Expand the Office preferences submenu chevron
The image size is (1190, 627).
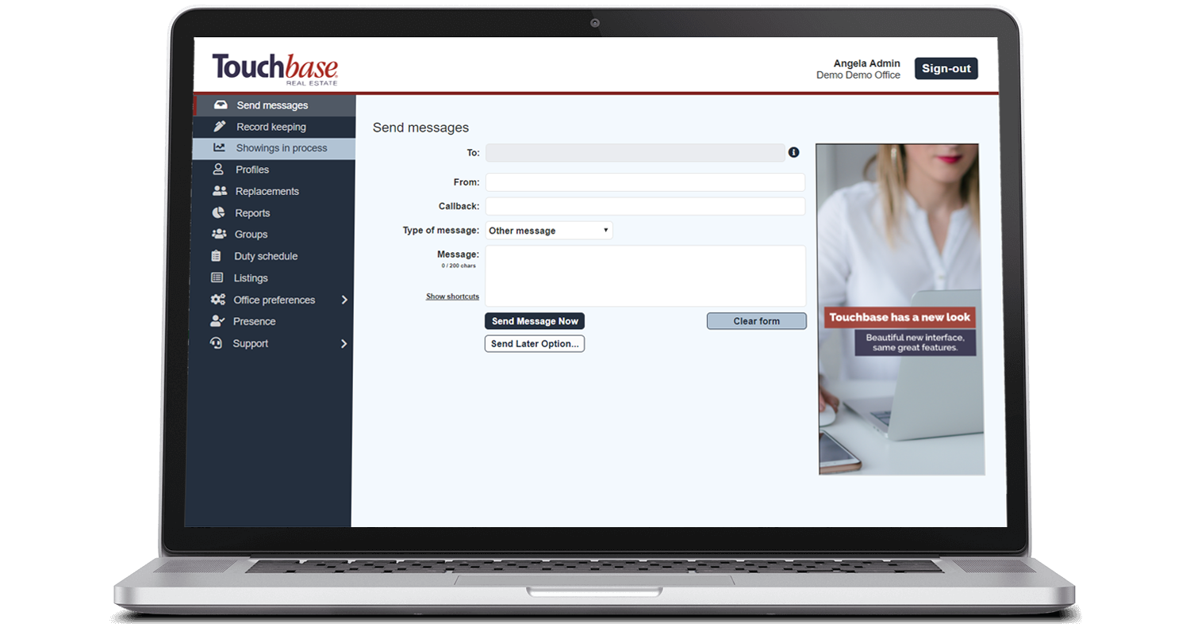344,300
